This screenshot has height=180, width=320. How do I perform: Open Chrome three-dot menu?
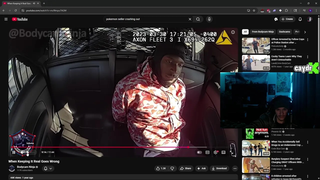pos(316,10)
